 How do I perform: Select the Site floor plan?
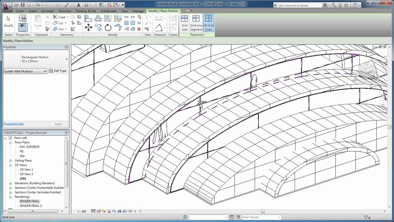point(22,156)
